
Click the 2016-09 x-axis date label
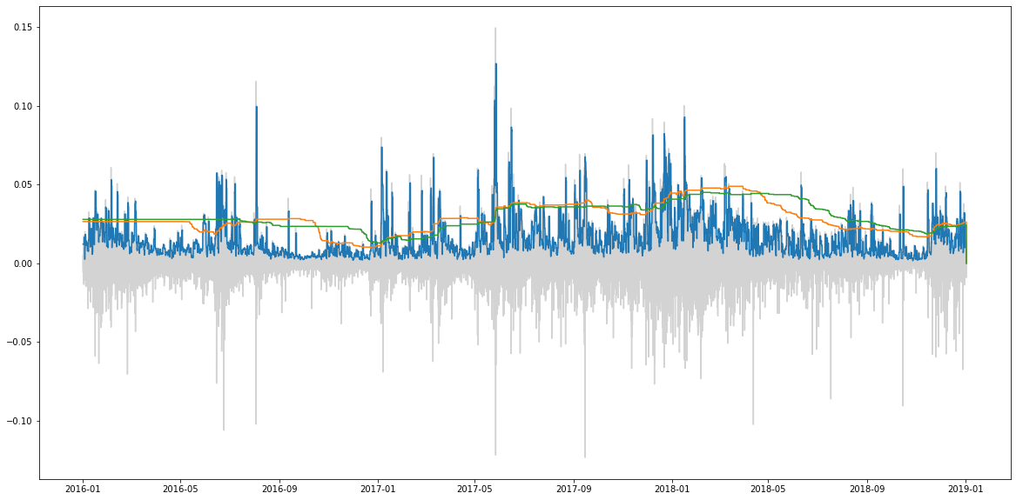(279, 490)
